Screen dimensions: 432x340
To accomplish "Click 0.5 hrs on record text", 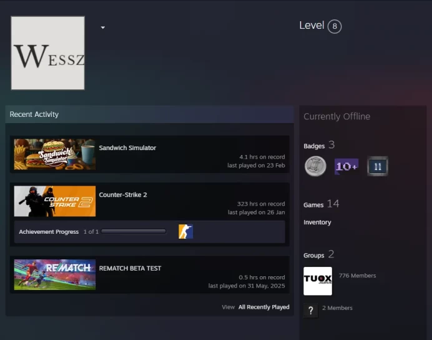I will [262, 277].
